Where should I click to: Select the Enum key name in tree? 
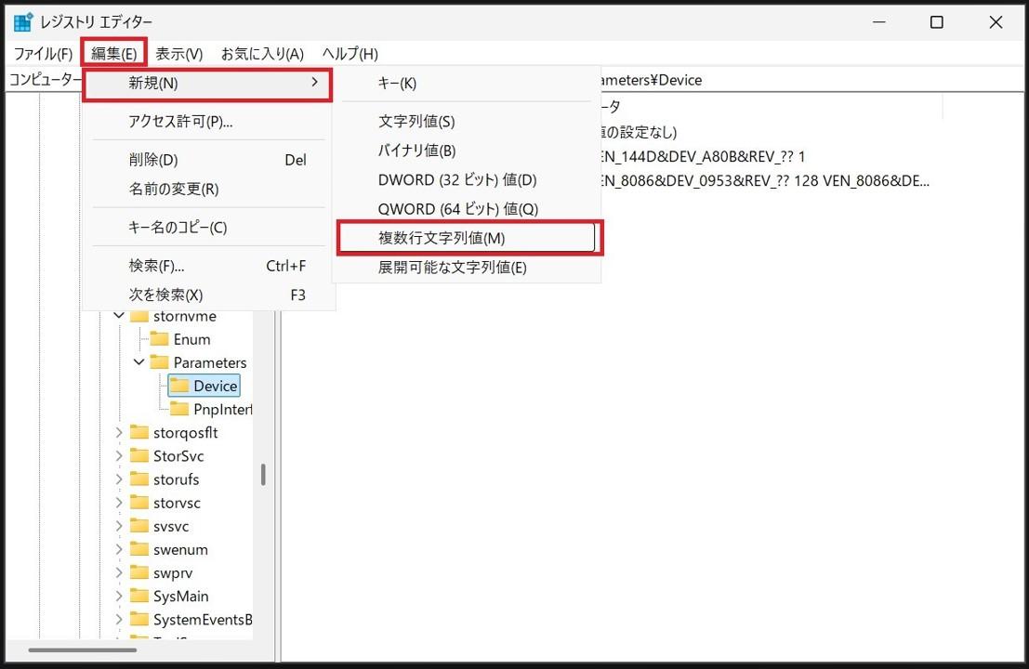[x=191, y=339]
